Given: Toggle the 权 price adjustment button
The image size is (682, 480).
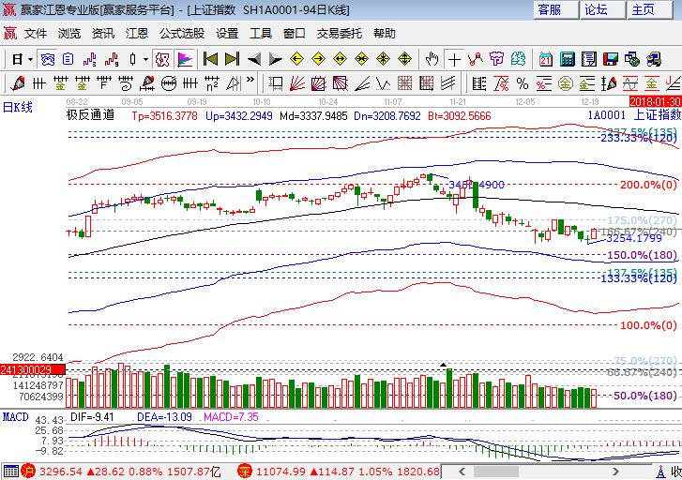Looking at the screenshot, I should tap(162, 59).
